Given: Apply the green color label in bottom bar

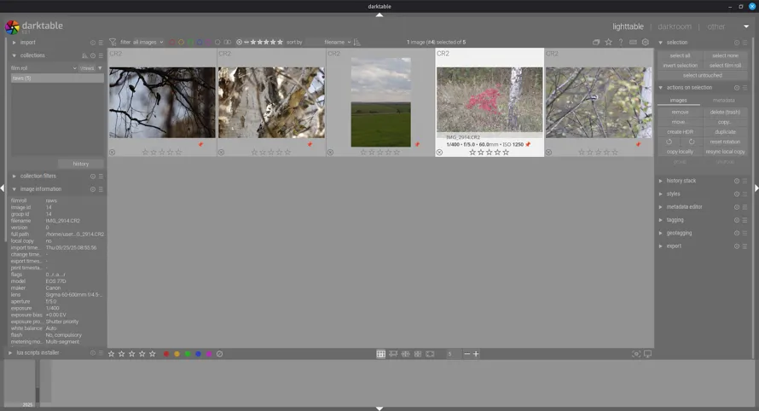Looking at the screenshot, I should click(188, 354).
